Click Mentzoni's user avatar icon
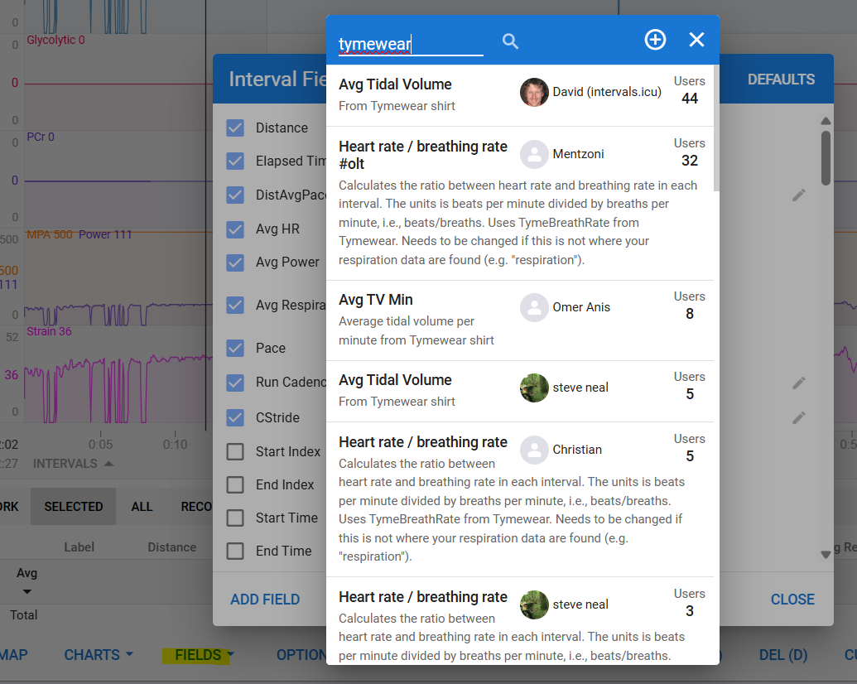The width and height of the screenshot is (857, 684). 534,154
